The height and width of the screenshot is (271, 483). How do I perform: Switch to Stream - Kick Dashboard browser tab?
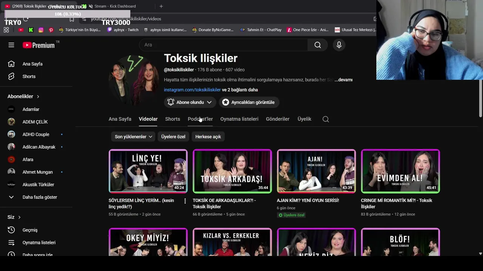[x=115, y=6]
